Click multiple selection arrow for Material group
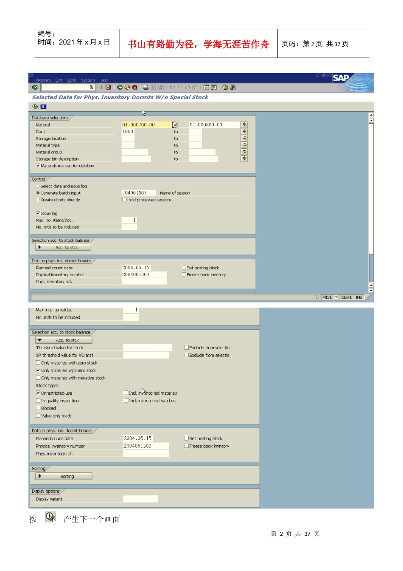 pyautogui.click(x=244, y=152)
